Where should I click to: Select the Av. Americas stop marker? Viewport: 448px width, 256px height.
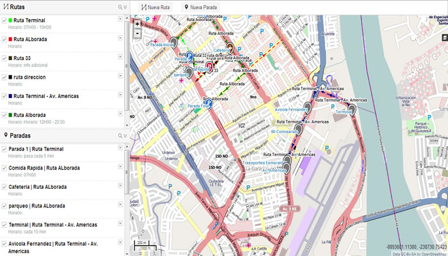286,168
